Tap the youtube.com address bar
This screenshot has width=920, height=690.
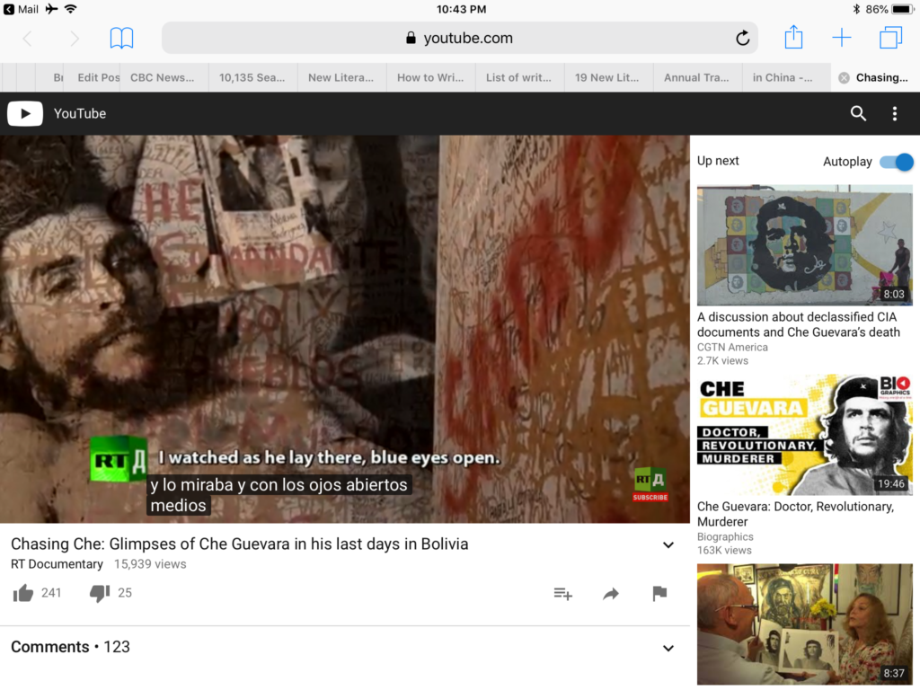(x=459, y=38)
